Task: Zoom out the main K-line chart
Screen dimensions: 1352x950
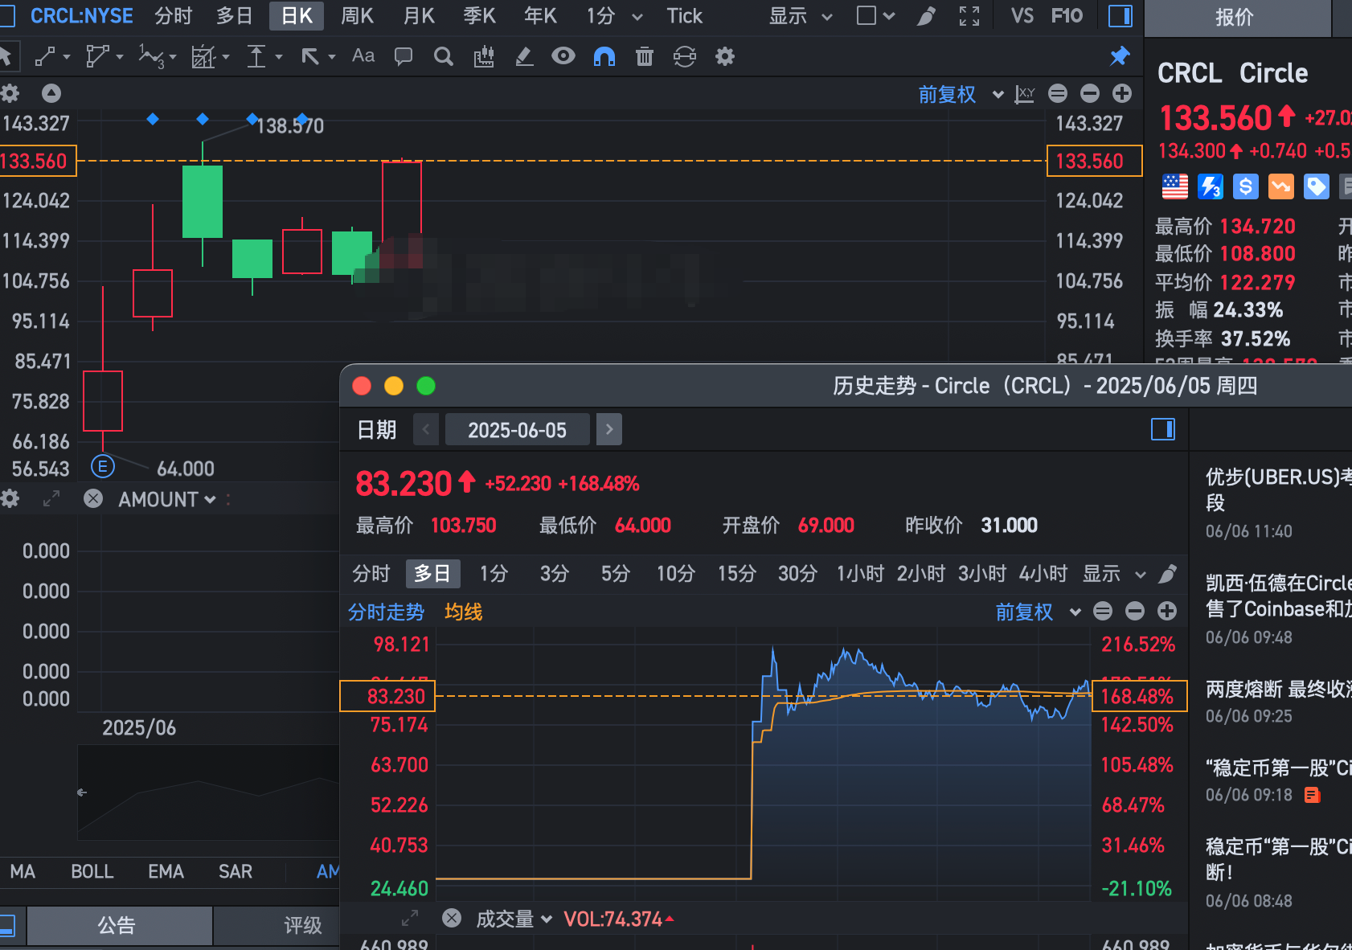Action: tap(1090, 93)
